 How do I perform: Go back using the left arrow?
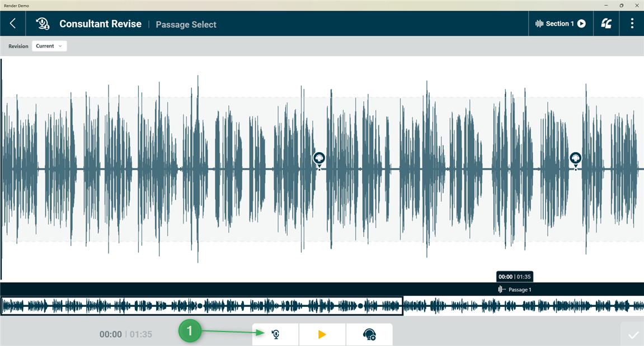click(13, 23)
